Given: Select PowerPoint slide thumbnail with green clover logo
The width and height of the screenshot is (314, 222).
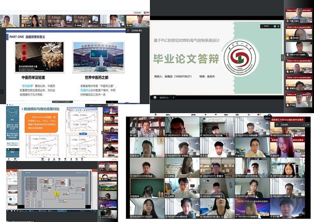Looking at the screenshot, I should (12, 199).
